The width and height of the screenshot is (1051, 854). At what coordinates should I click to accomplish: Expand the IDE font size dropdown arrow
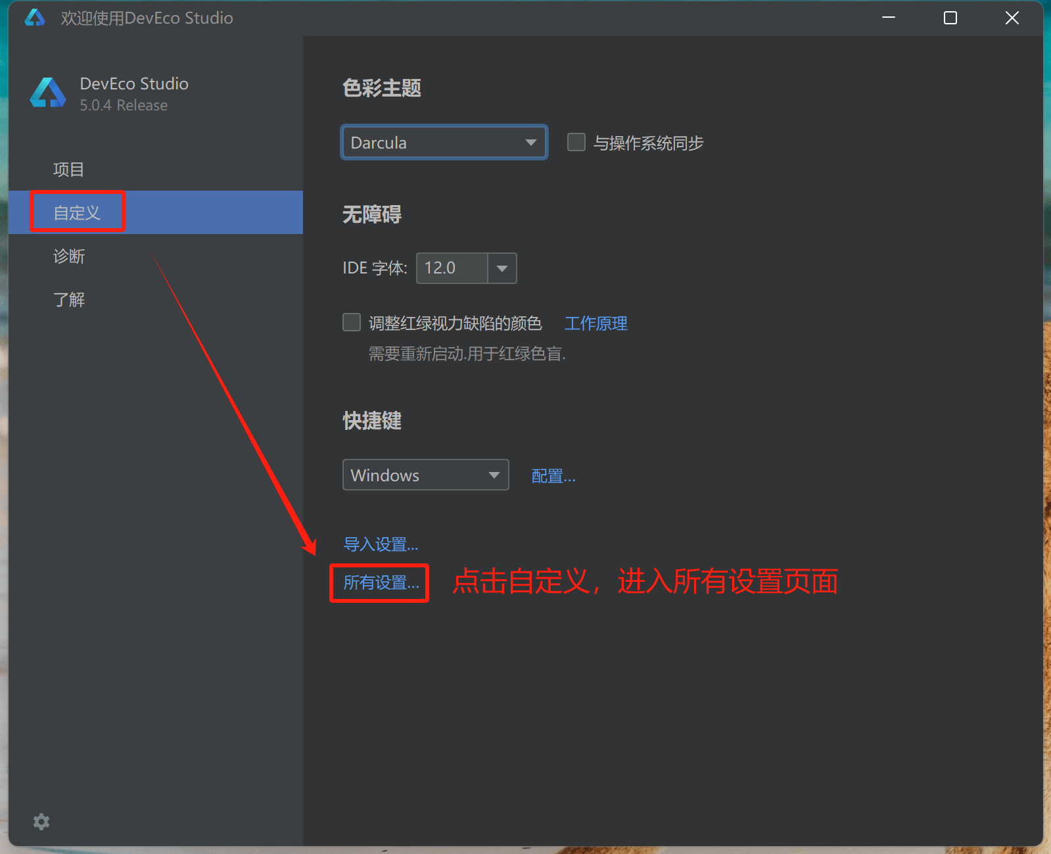[502, 268]
